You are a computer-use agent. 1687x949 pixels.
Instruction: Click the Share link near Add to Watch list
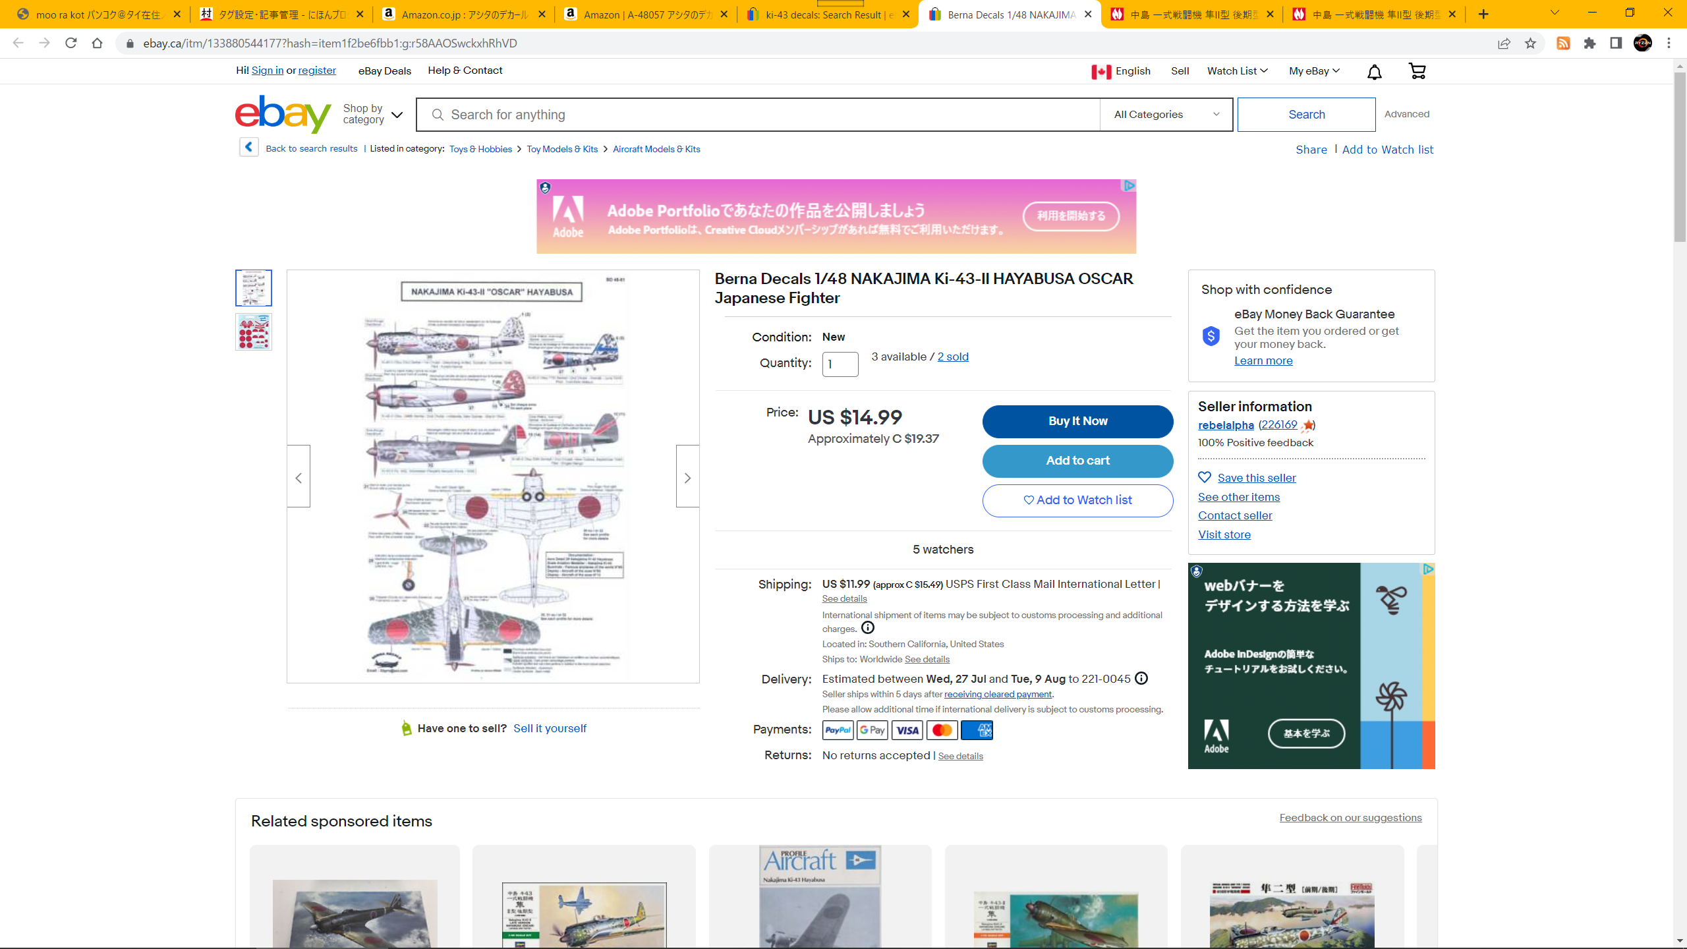point(1311,150)
